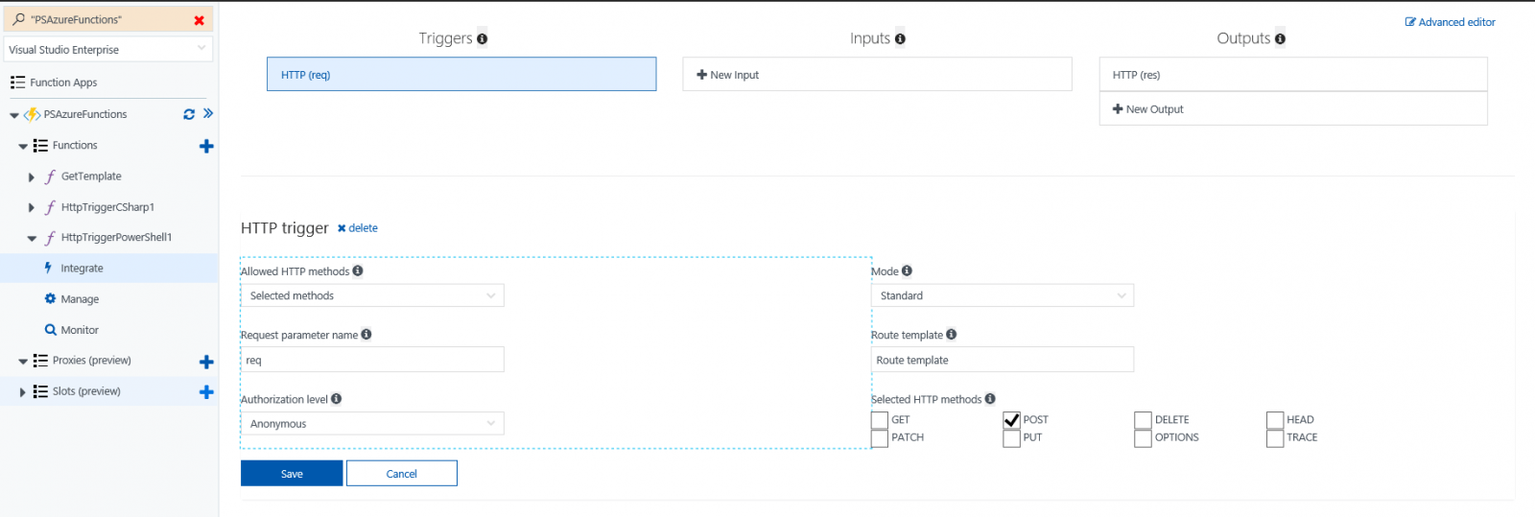
Task: Show info for Allowed HTTP methods
Action: tap(358, 270)
